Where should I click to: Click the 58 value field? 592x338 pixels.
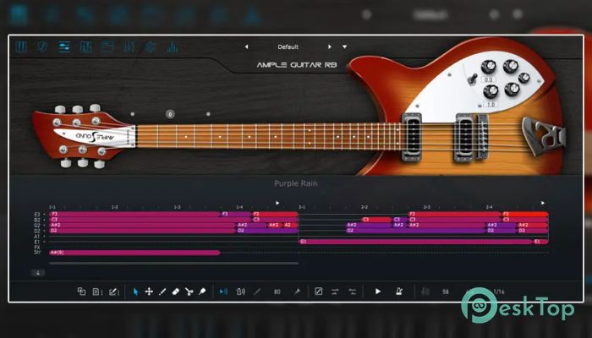446,292
